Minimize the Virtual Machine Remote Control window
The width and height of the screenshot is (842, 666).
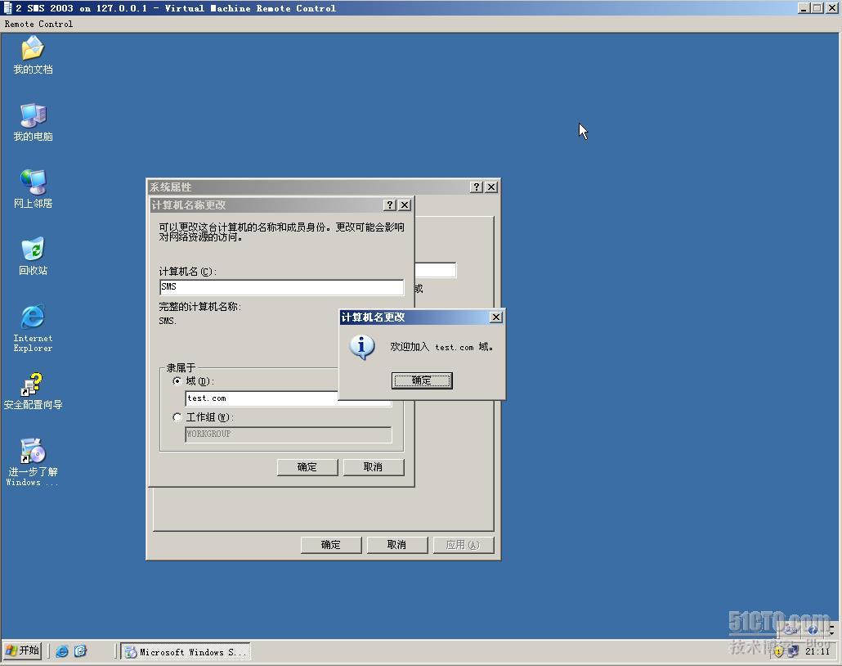(804, 8)
